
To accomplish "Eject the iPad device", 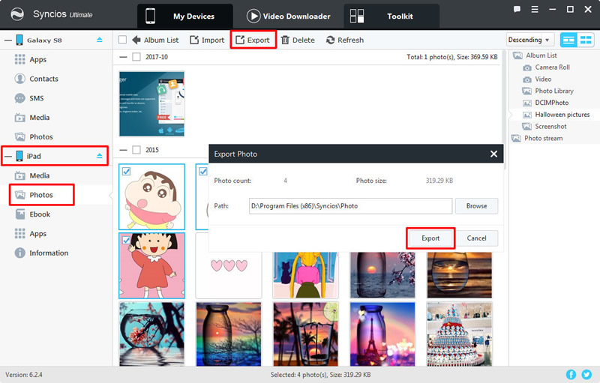I will pos(100,156).
